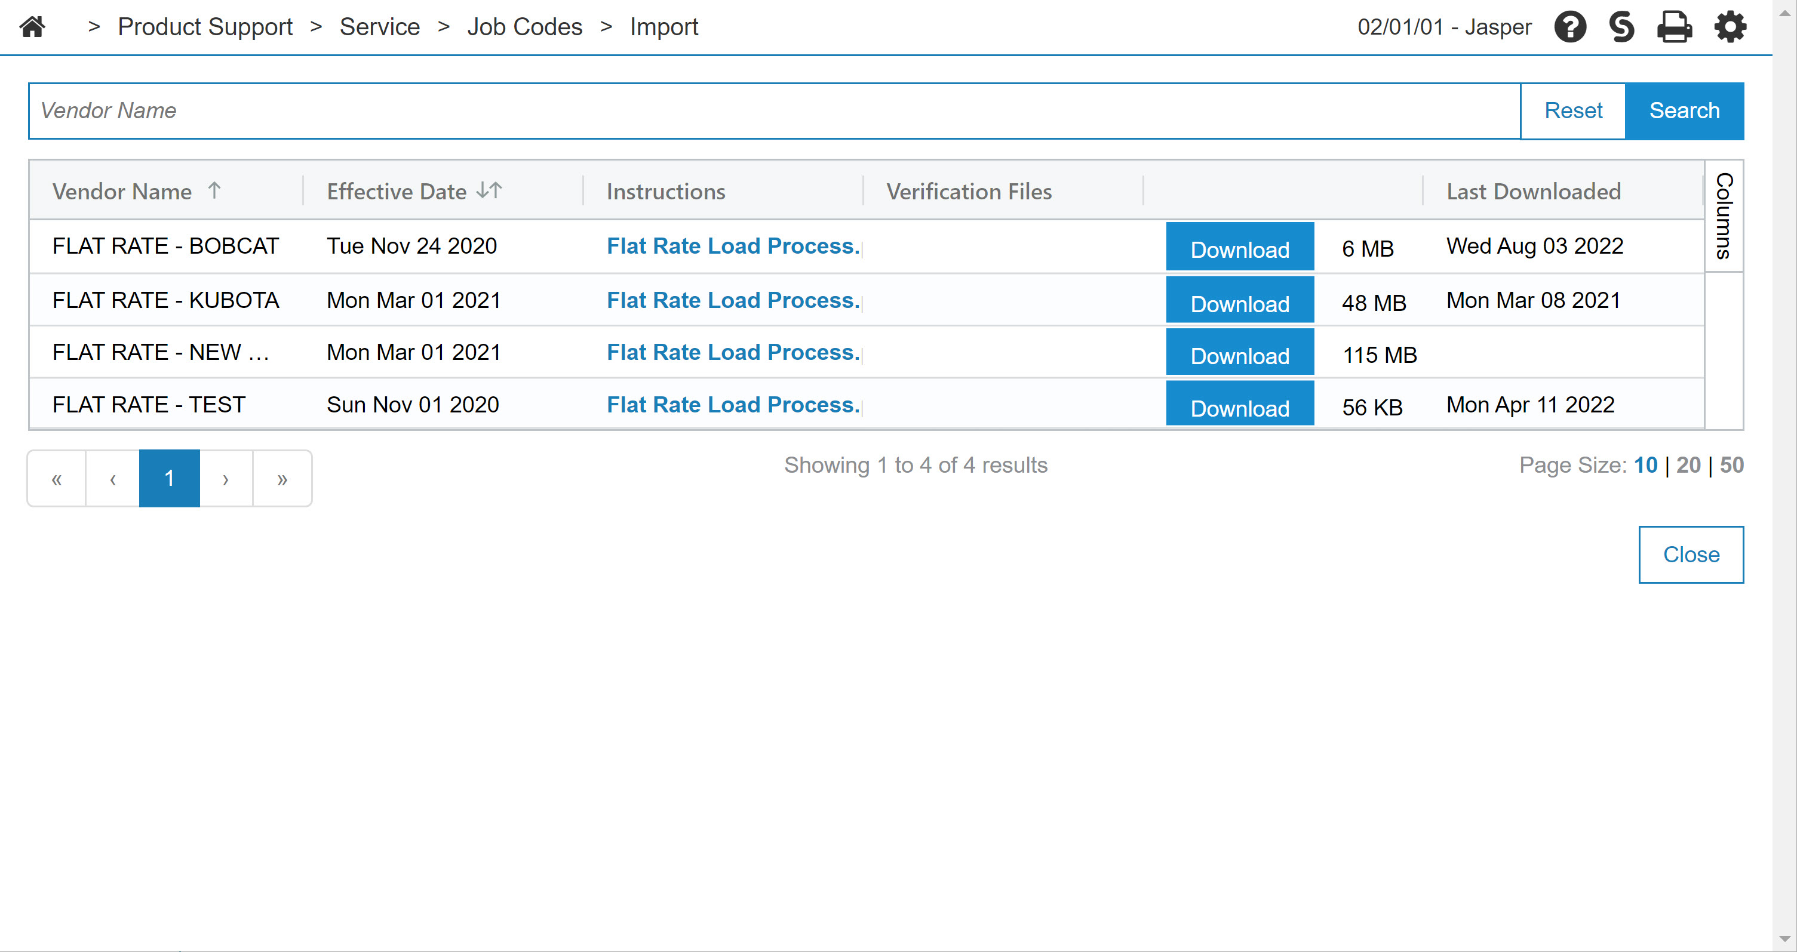This screenshot has height=952, width=1797.
Task: Click Showing 1 to 4 of 4 results
Action: 916,465
